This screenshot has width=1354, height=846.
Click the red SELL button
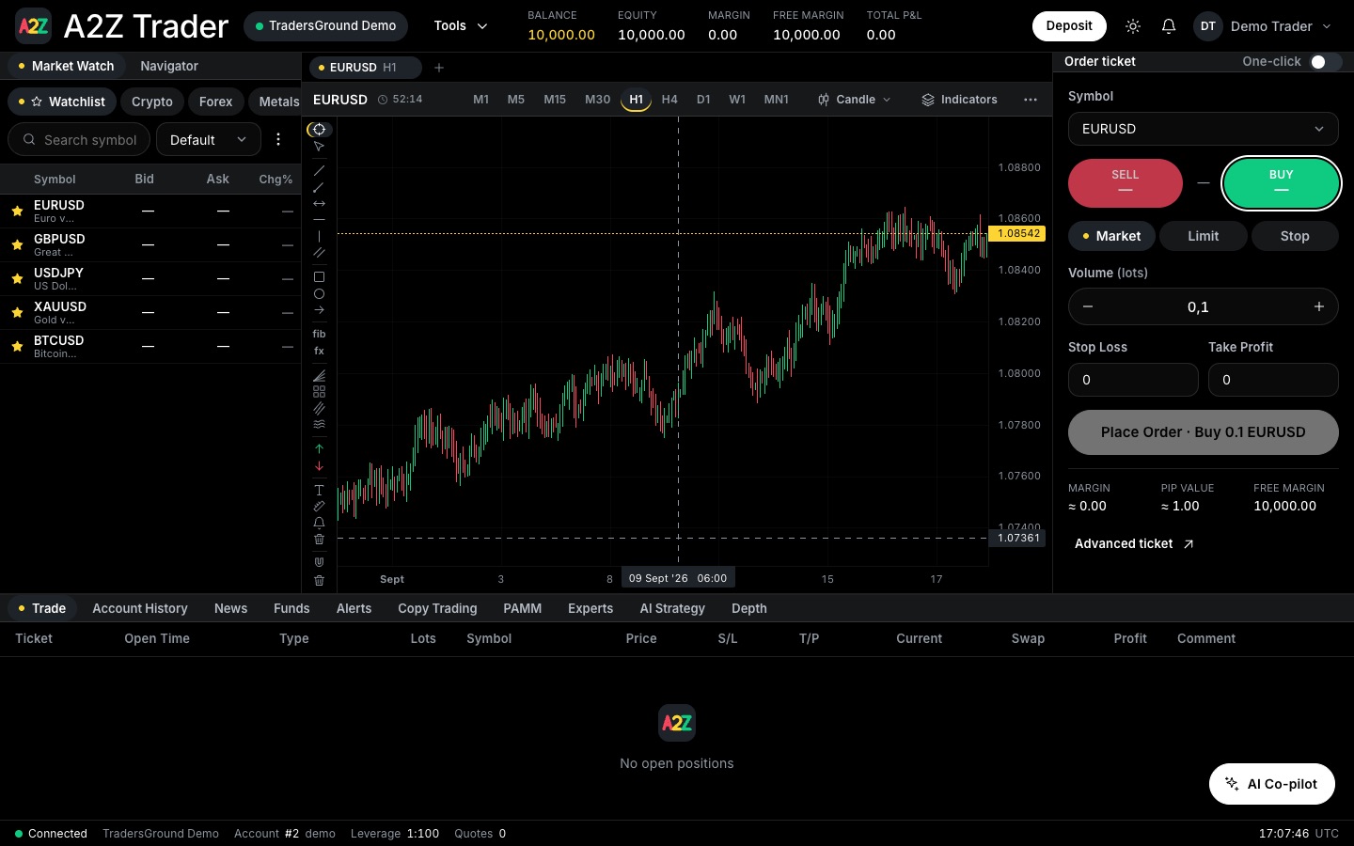coord(1126,182)
